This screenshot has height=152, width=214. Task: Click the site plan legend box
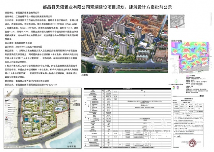pyautogui.click(x=10, y=112)
